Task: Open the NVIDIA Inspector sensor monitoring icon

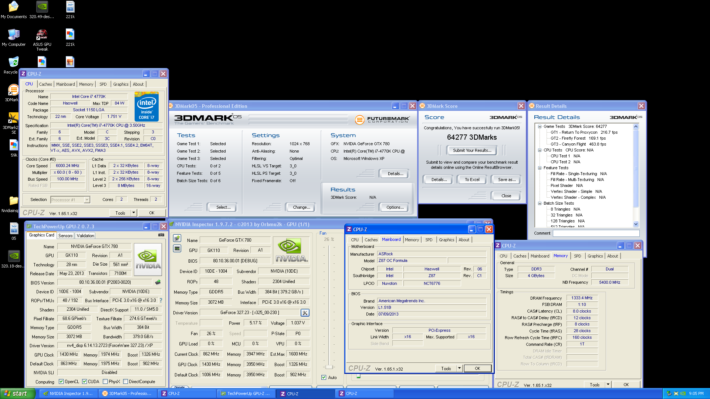Action: click(x=177, y=249)
